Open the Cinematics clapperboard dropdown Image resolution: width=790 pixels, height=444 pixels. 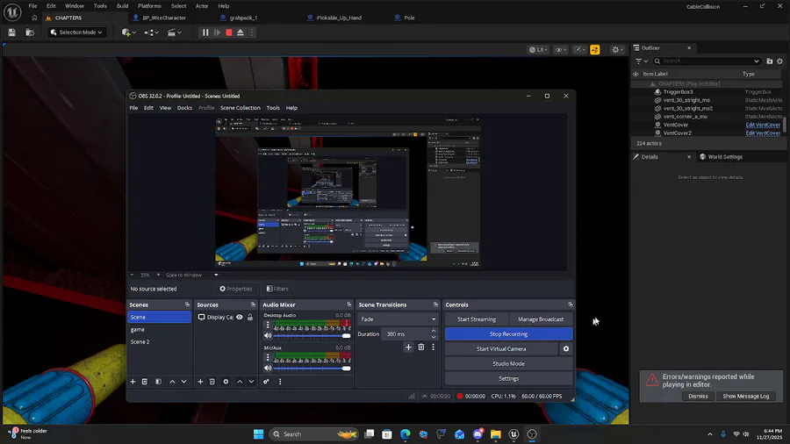[175, 32]
